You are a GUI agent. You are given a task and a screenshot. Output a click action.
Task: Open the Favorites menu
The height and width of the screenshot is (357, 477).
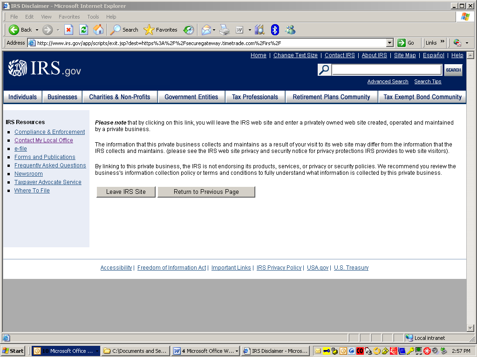(x=69, y=17)
